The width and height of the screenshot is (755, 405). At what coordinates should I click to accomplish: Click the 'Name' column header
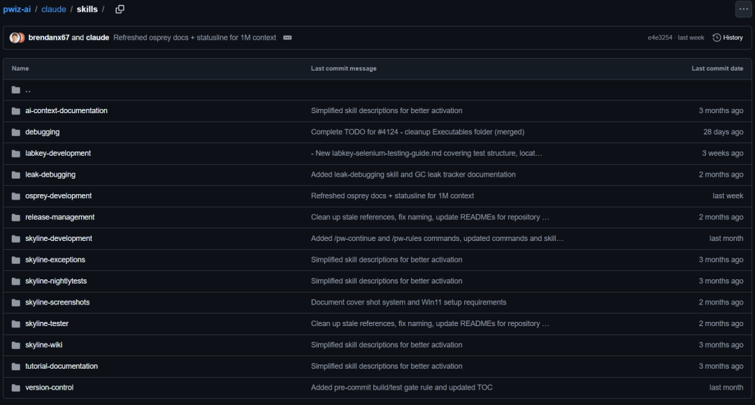[20, 68]
